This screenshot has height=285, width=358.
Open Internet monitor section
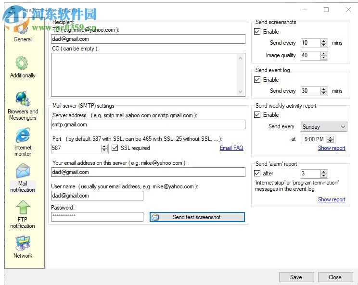coord(23,142)
